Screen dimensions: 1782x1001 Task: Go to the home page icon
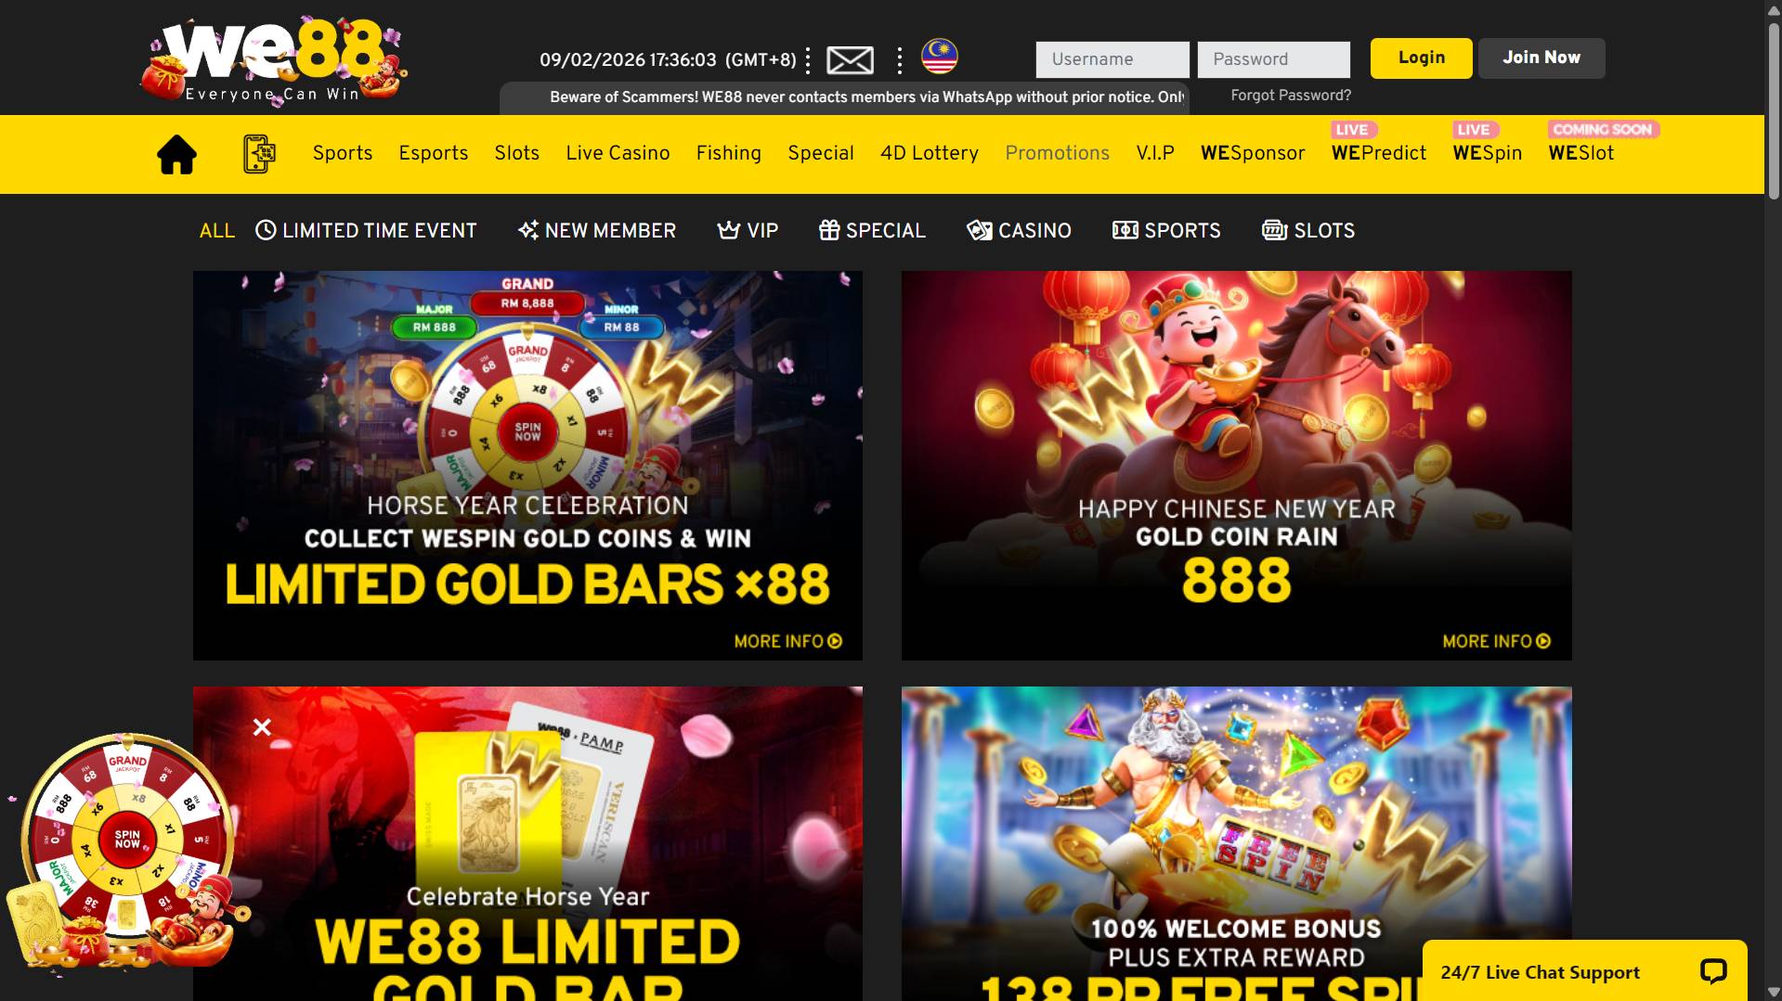click(176, 154)
